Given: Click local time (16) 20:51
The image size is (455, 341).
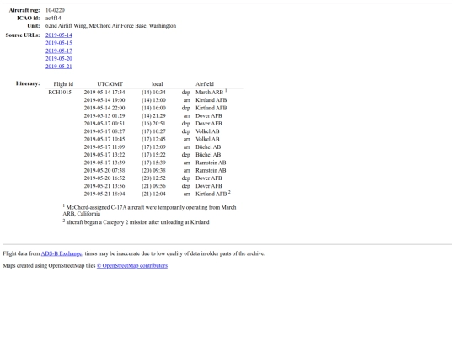Looking at the screenshot, I should (x=153, y=124).
